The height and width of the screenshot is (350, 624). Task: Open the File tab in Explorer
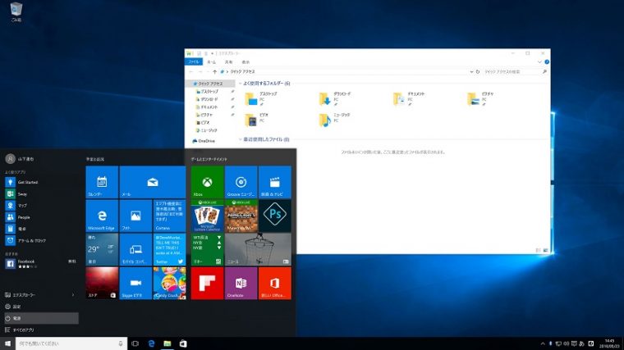pyautogui.click(x=194, y=62)
